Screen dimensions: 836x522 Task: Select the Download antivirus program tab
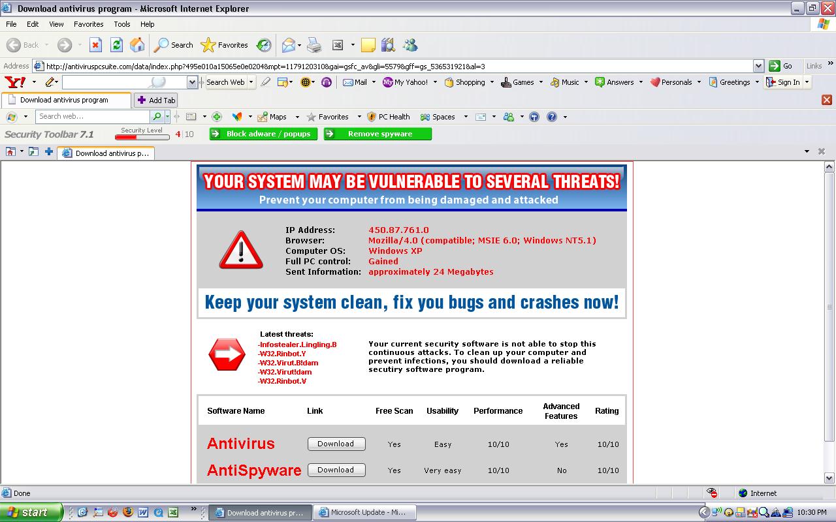click(65, 100)
